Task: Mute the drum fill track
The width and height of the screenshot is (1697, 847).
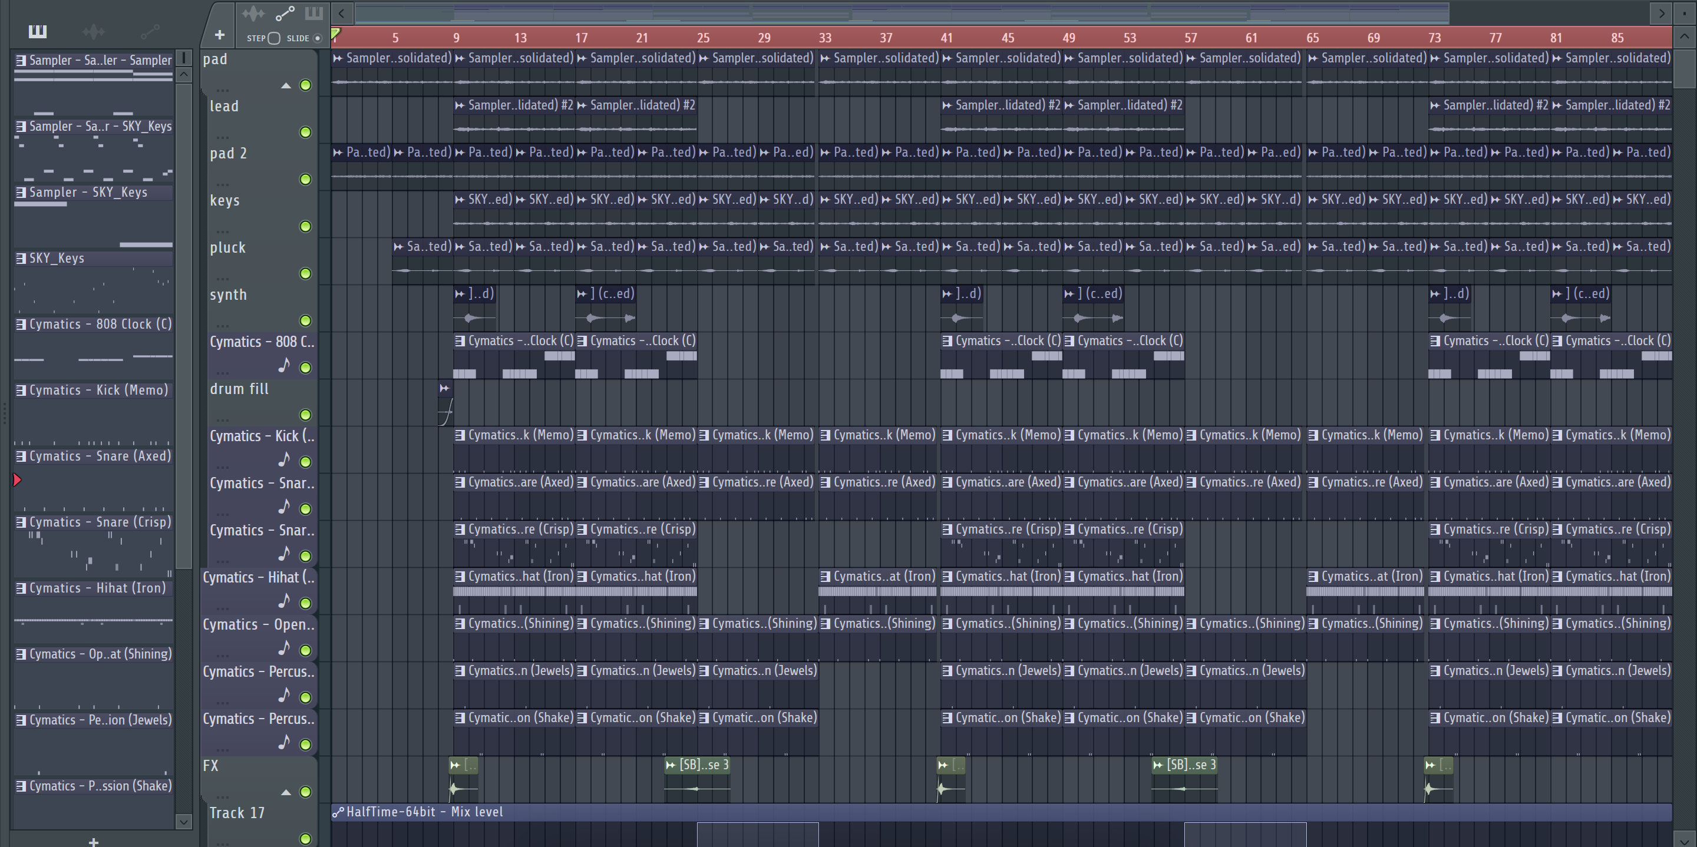Action: click(306, 415)
